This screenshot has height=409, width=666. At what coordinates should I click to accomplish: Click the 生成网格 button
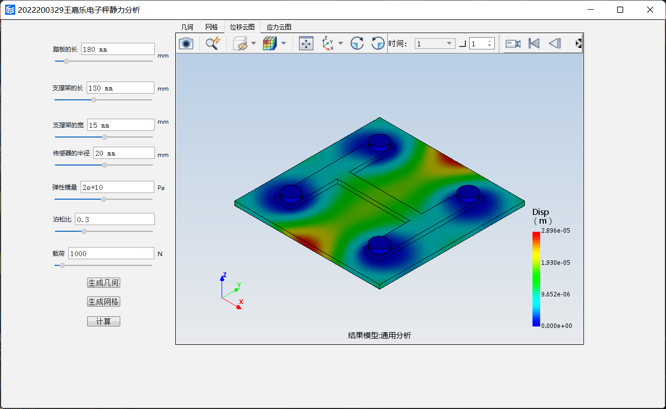click(x=103, y=302)
